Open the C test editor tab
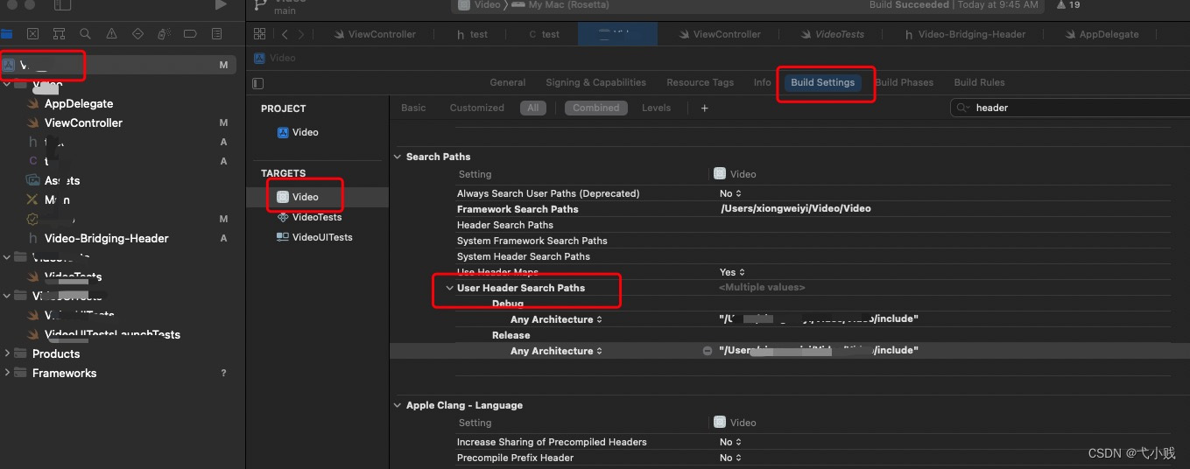The width and height of the screenshot is (1190, 469). pos(545,34)
